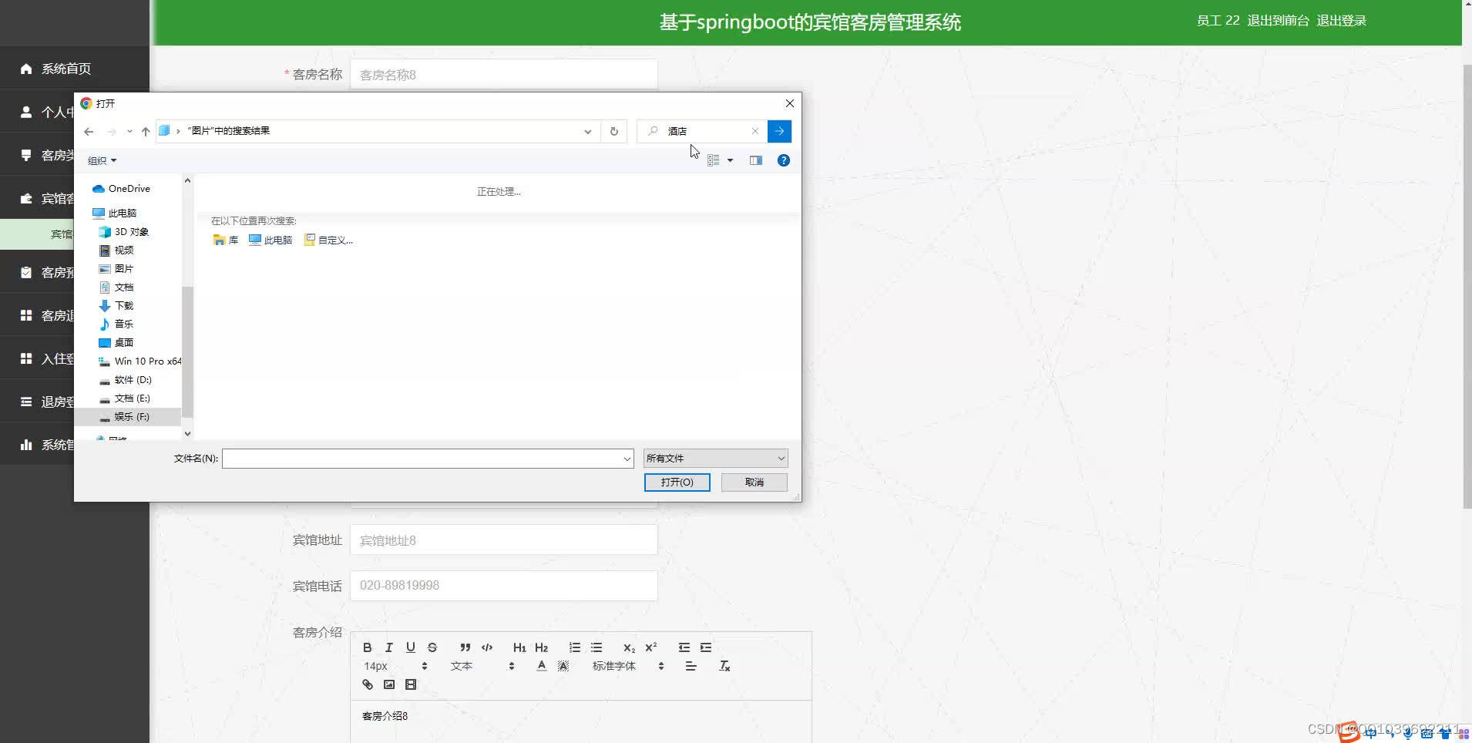Apply Heading 2 style

542,647
